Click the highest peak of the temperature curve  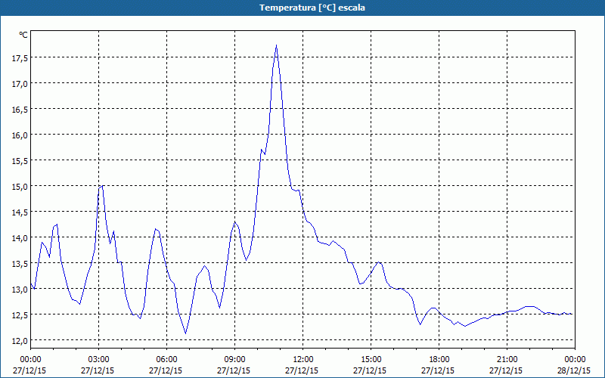(277, 45)
